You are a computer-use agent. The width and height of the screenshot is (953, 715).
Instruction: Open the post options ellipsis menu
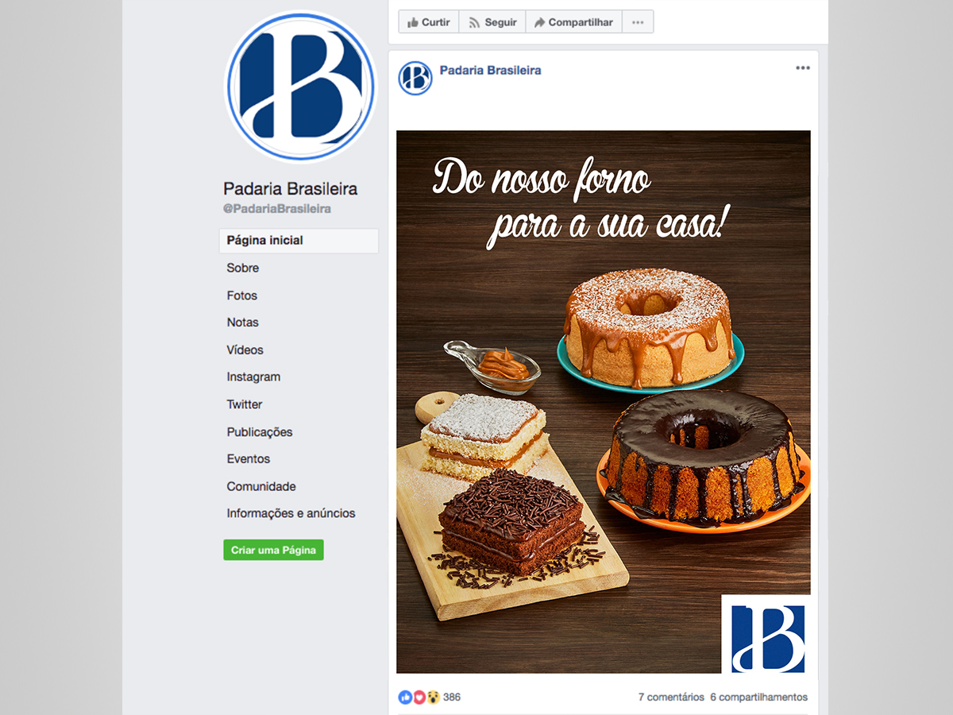tap(803, 68)
